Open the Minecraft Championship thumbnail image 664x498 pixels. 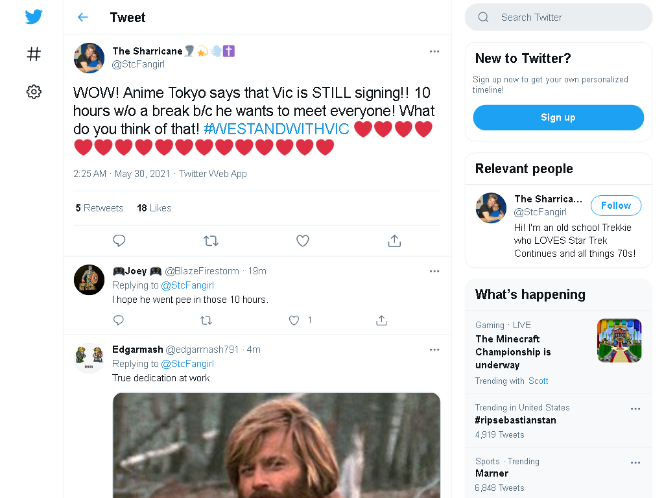point(619,340)
